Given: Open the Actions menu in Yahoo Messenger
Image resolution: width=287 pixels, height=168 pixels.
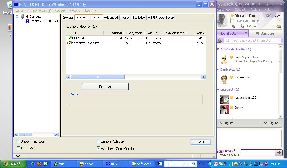Looking at the screenshot, I should (256, 10).
